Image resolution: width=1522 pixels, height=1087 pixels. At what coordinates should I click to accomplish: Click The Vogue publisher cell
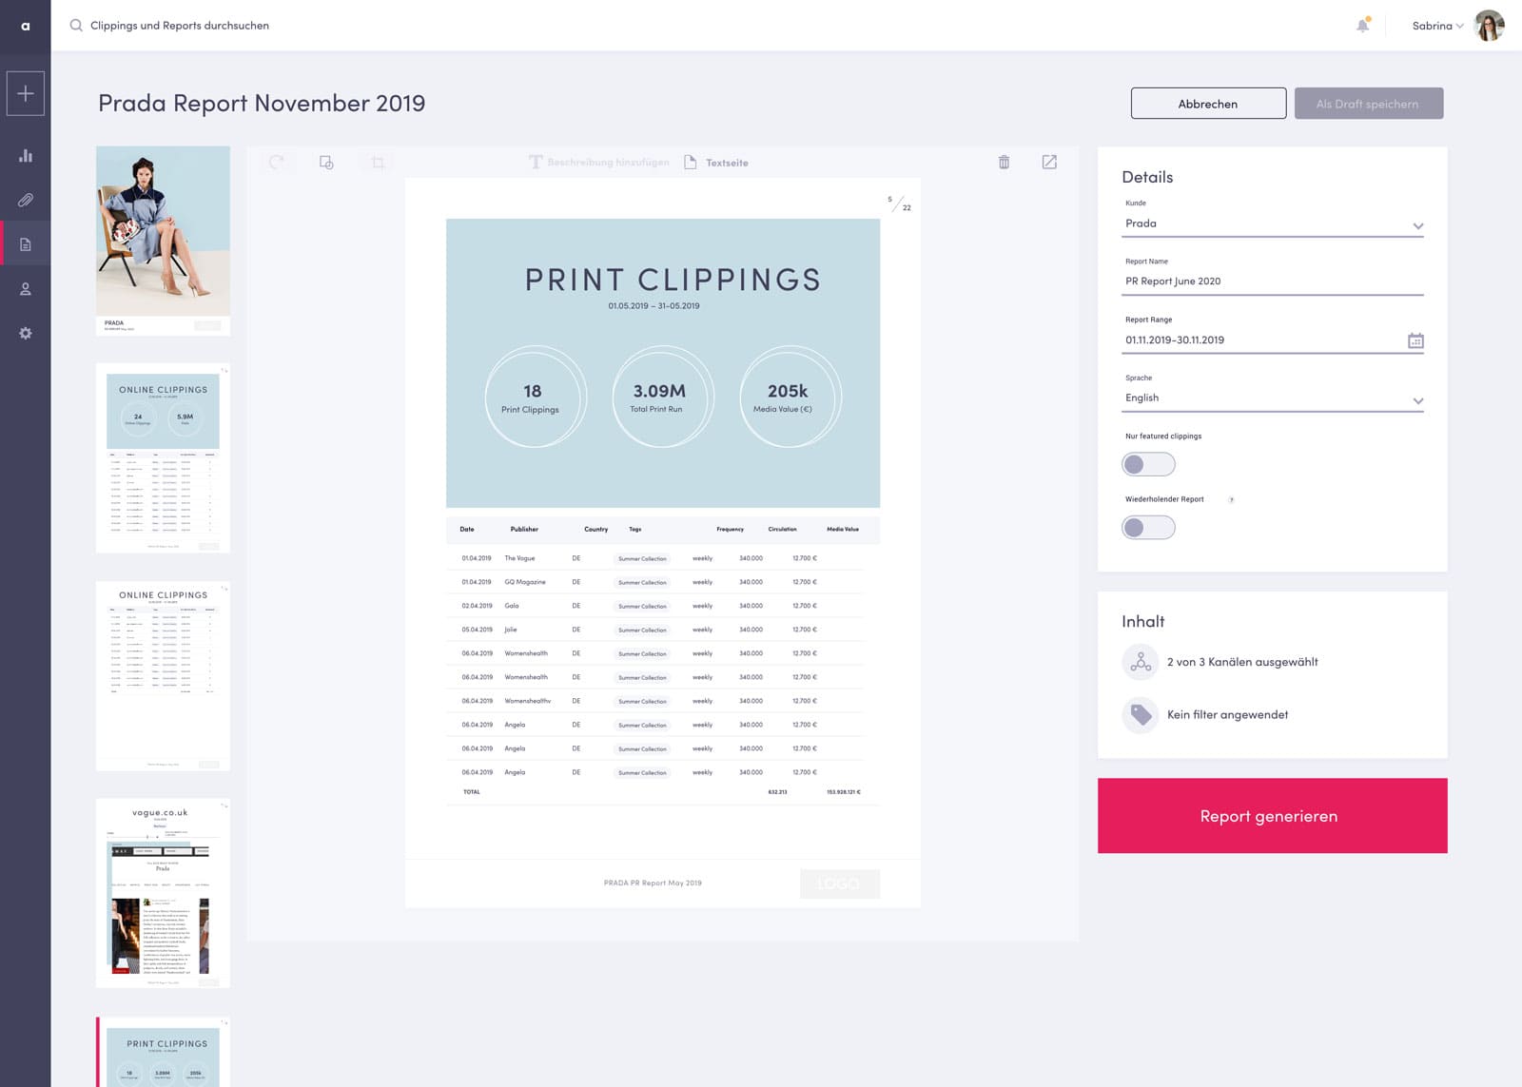coord(519,558)
